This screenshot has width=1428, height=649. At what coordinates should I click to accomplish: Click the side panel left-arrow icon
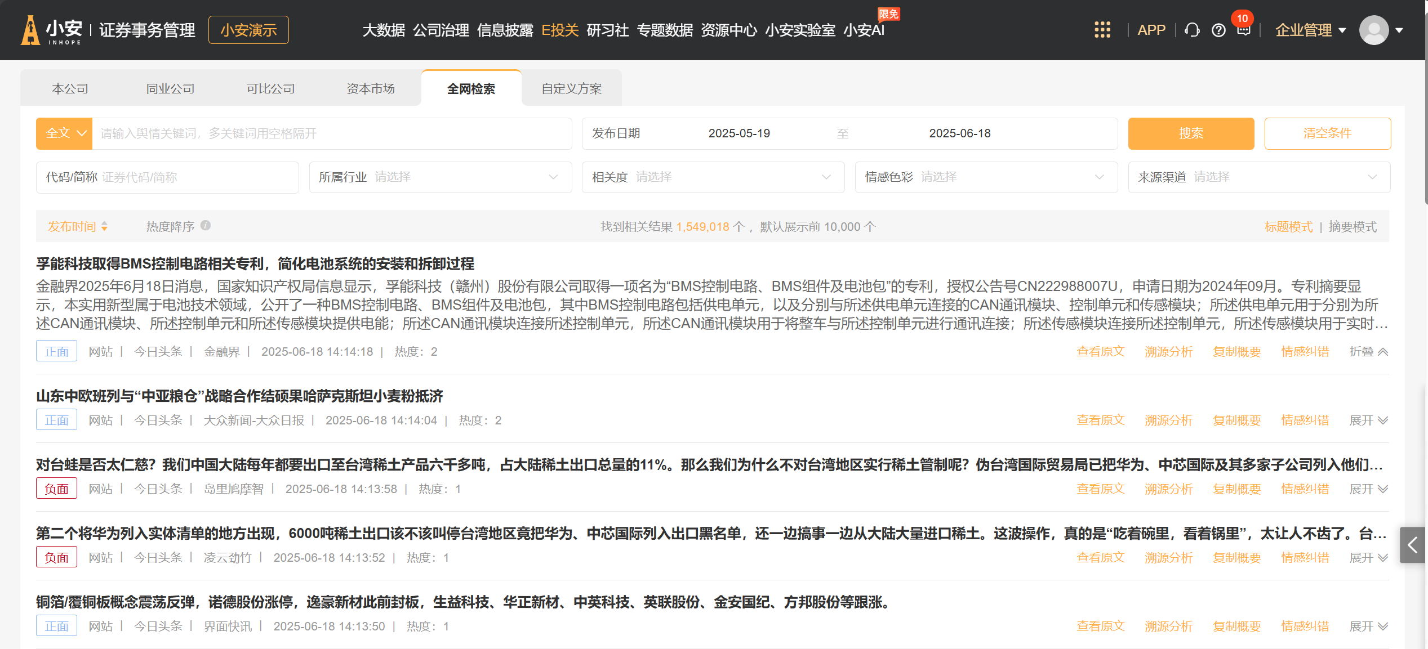click(x=1412, y=545)
